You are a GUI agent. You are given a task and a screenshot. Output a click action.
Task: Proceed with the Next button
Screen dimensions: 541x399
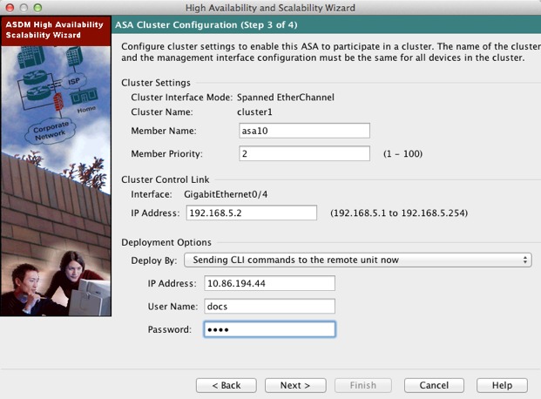(295, 385)
